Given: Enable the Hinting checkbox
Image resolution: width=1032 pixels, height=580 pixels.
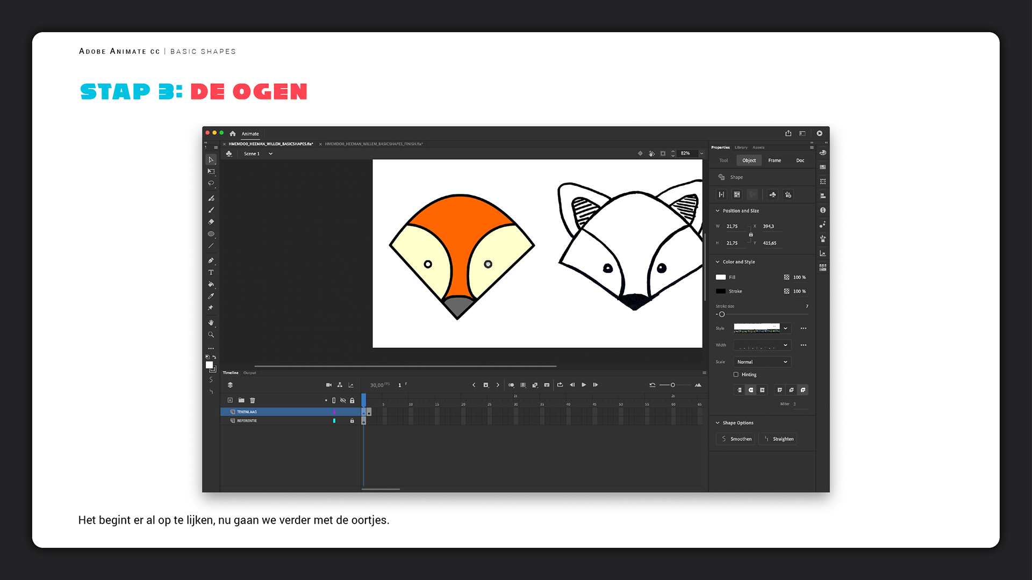Looking at the screenshot, I should tap(736, 374).
